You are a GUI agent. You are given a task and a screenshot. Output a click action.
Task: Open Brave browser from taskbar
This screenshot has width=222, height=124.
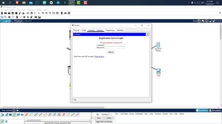[x=17, y=3]
